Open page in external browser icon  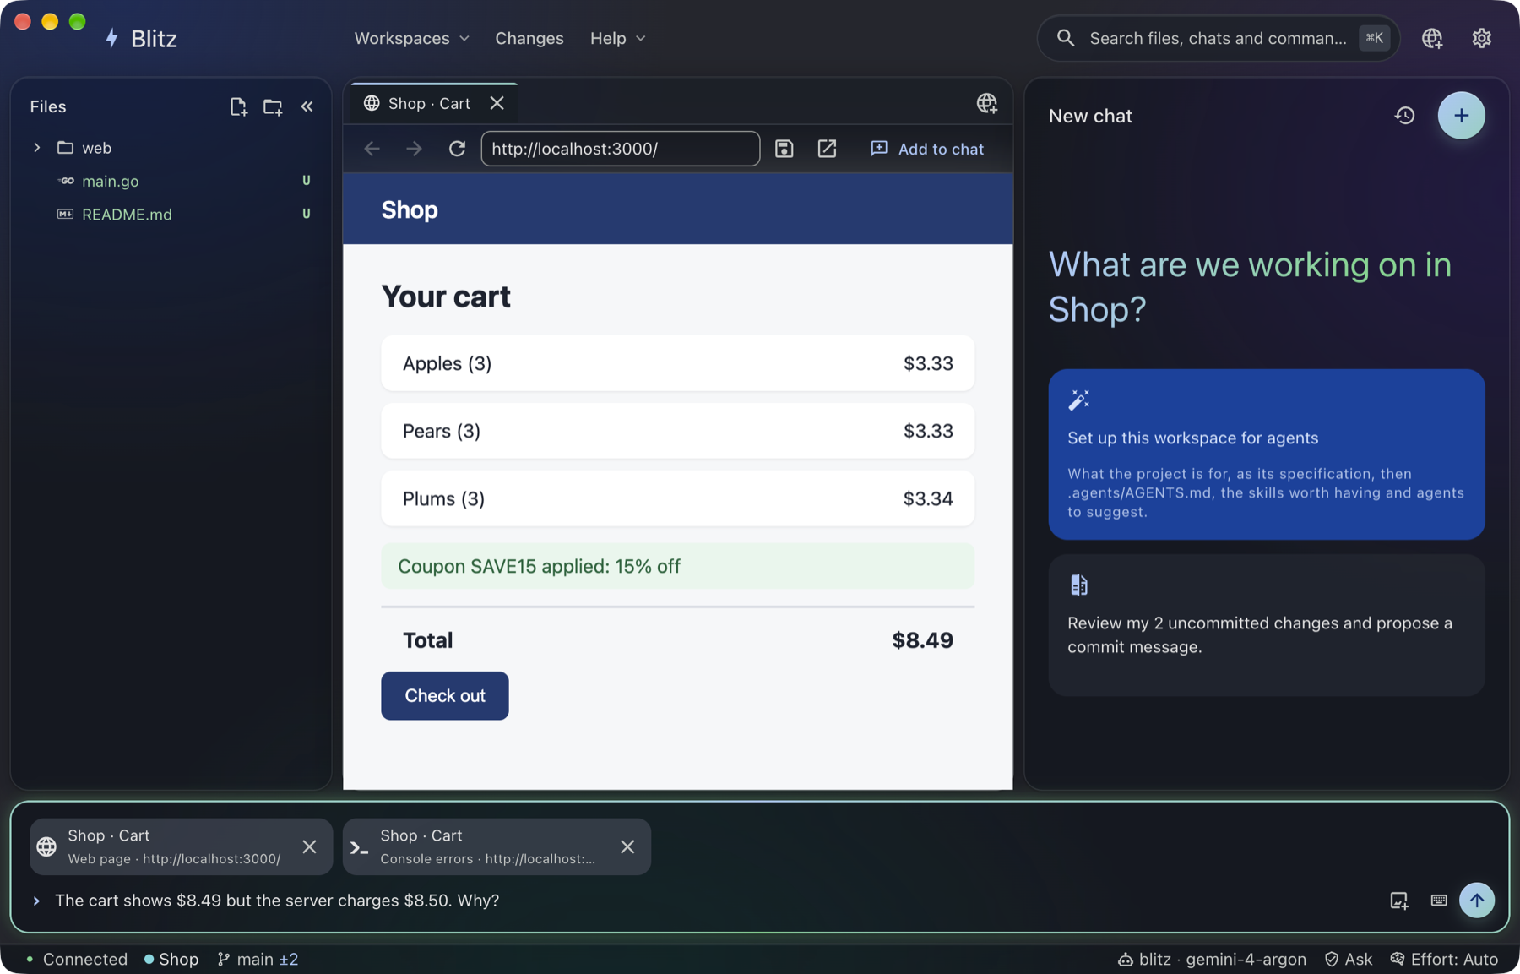pyautogui.click(x=827, y=149)
